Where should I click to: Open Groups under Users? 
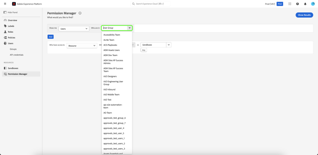[x=13, y=49]
